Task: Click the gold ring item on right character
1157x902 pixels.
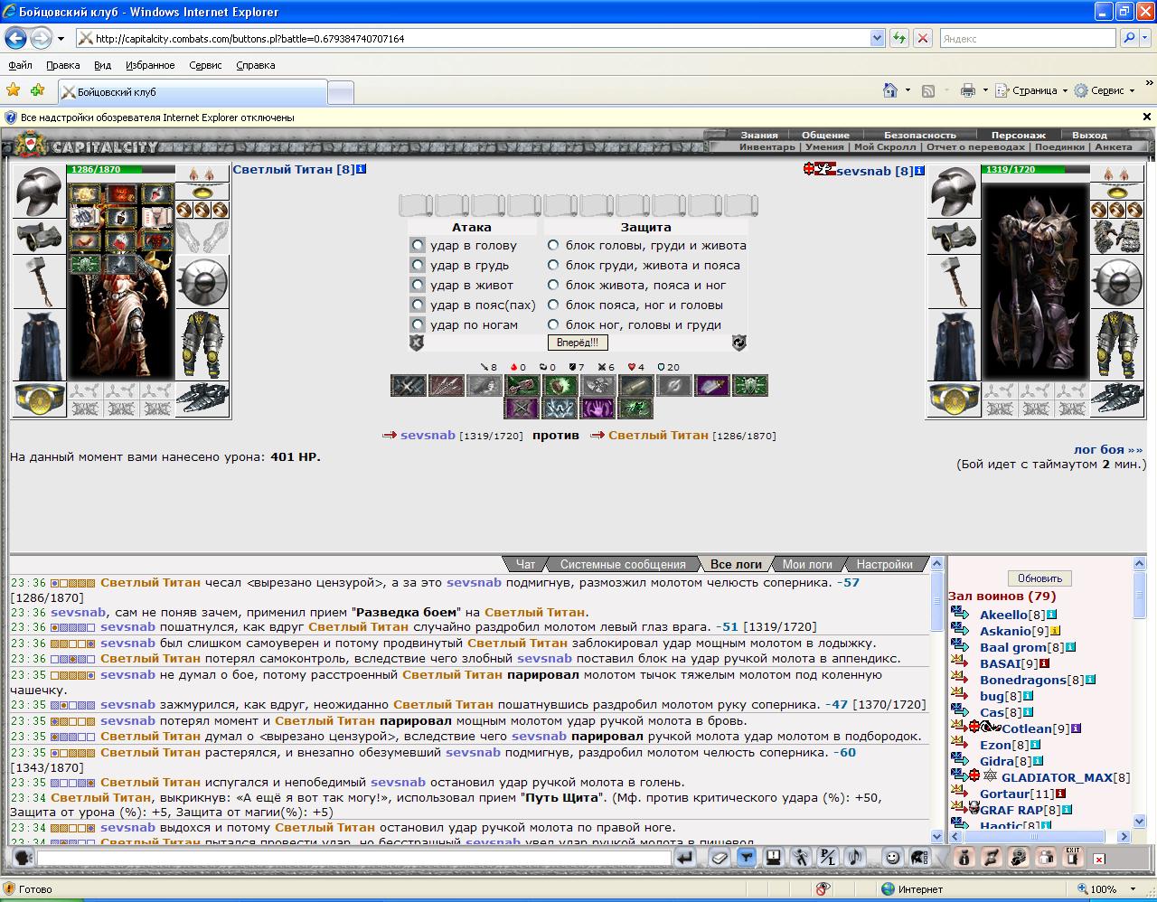Action: point(954,399)
